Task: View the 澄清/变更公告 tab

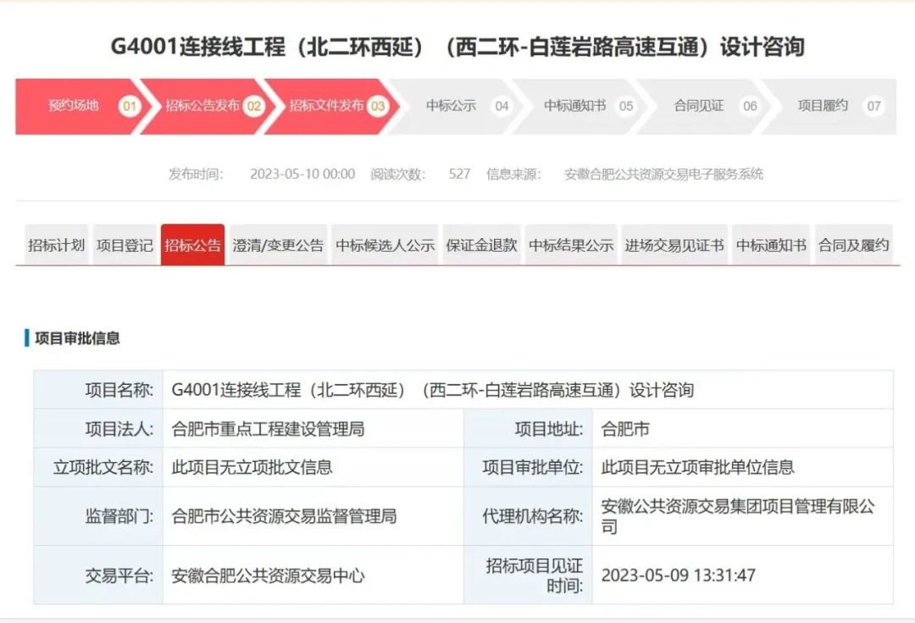Action: pos(280,245)
